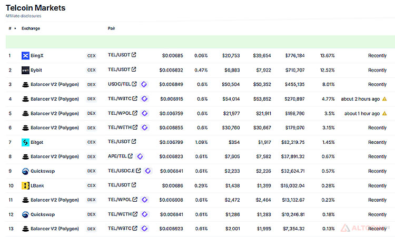Click the warning icon next to about 2 hours ago

[384, 99]
